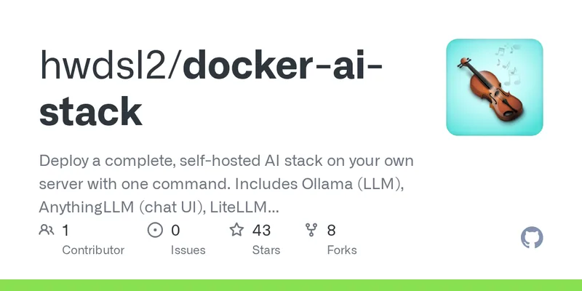
Task: Click the description's first line 'Deploy a complete'
Action: pos(107,162)
